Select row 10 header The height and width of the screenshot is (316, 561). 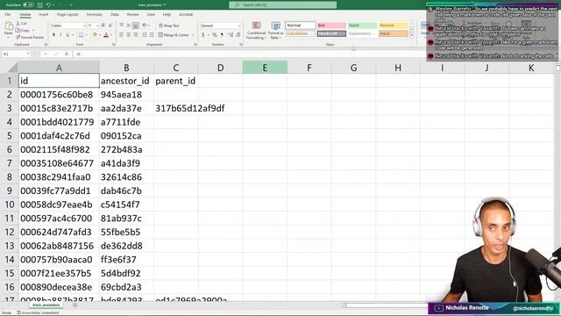click(10, 205)
